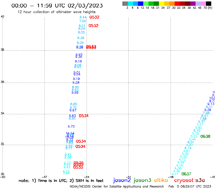The width and height of the screenshot is (215, 189).
Task: Click the subtitle 12 hour collection of altimeter wave heights
Action: (56, 12)
